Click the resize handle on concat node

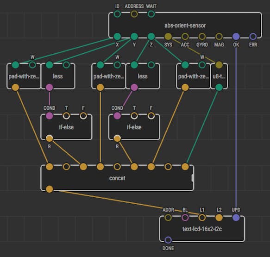coord(193,178)
